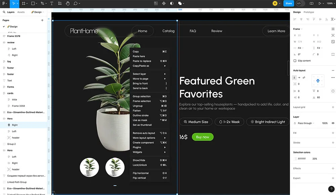Select the Move tool arrow

click(x=14, y=3)
